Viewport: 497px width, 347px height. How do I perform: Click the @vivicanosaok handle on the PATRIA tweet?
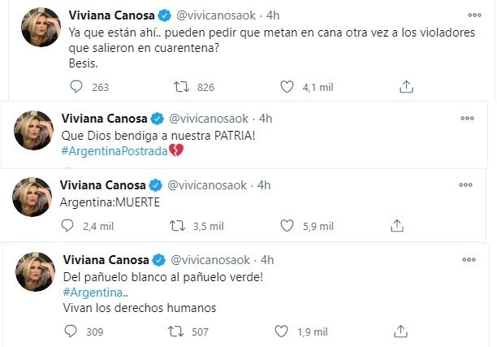pos(211,117)
